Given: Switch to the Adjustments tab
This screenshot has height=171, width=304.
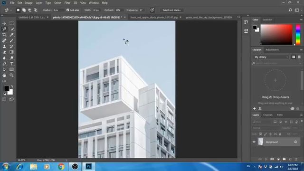Looking at the screenshot, I should pos(272,50).
